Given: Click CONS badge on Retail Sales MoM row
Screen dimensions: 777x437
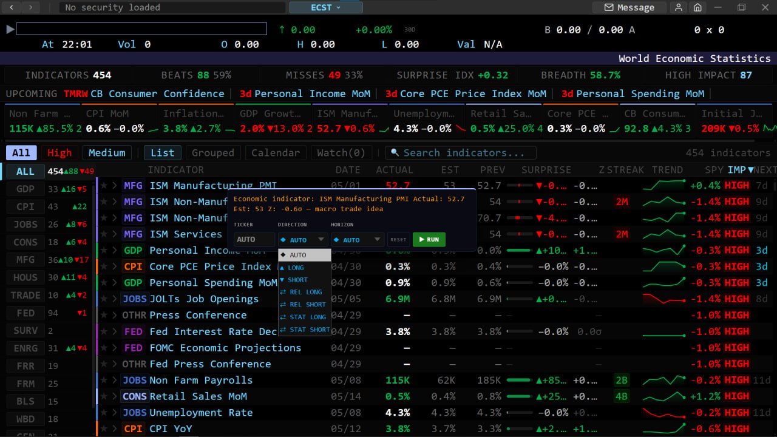Looking at the screenshot, I should [x=134, y=396].
